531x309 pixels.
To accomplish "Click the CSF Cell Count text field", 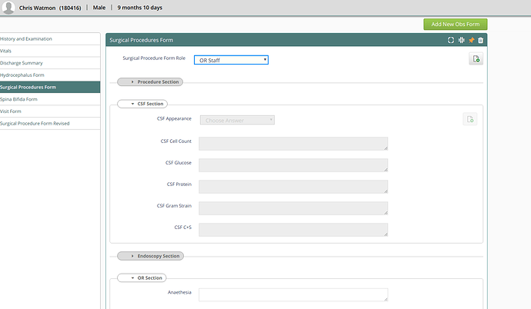I will point(293,144).
